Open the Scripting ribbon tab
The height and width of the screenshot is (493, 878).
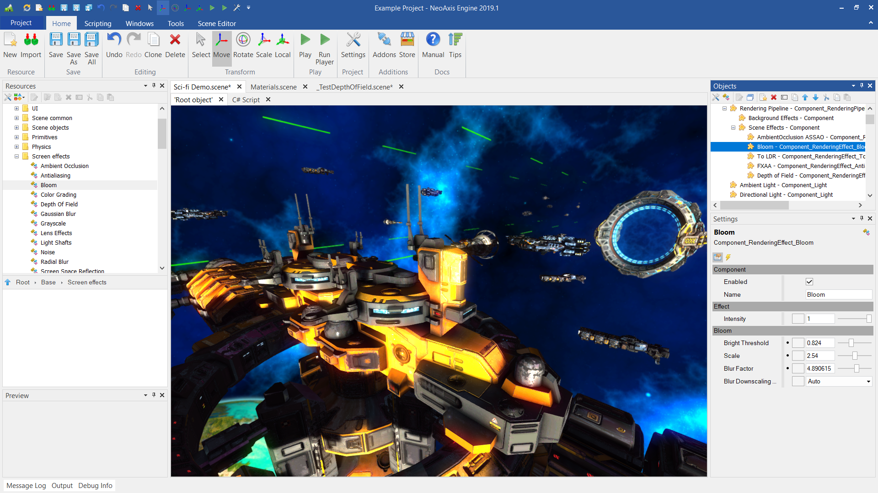pyautogui.click(x=97, y=23)
